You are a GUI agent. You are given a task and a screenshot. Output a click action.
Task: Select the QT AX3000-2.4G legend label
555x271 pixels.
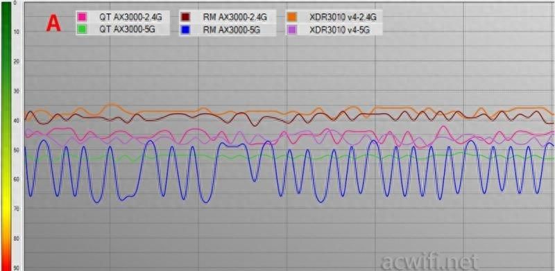pyautogui.click(x=130, y=17)
